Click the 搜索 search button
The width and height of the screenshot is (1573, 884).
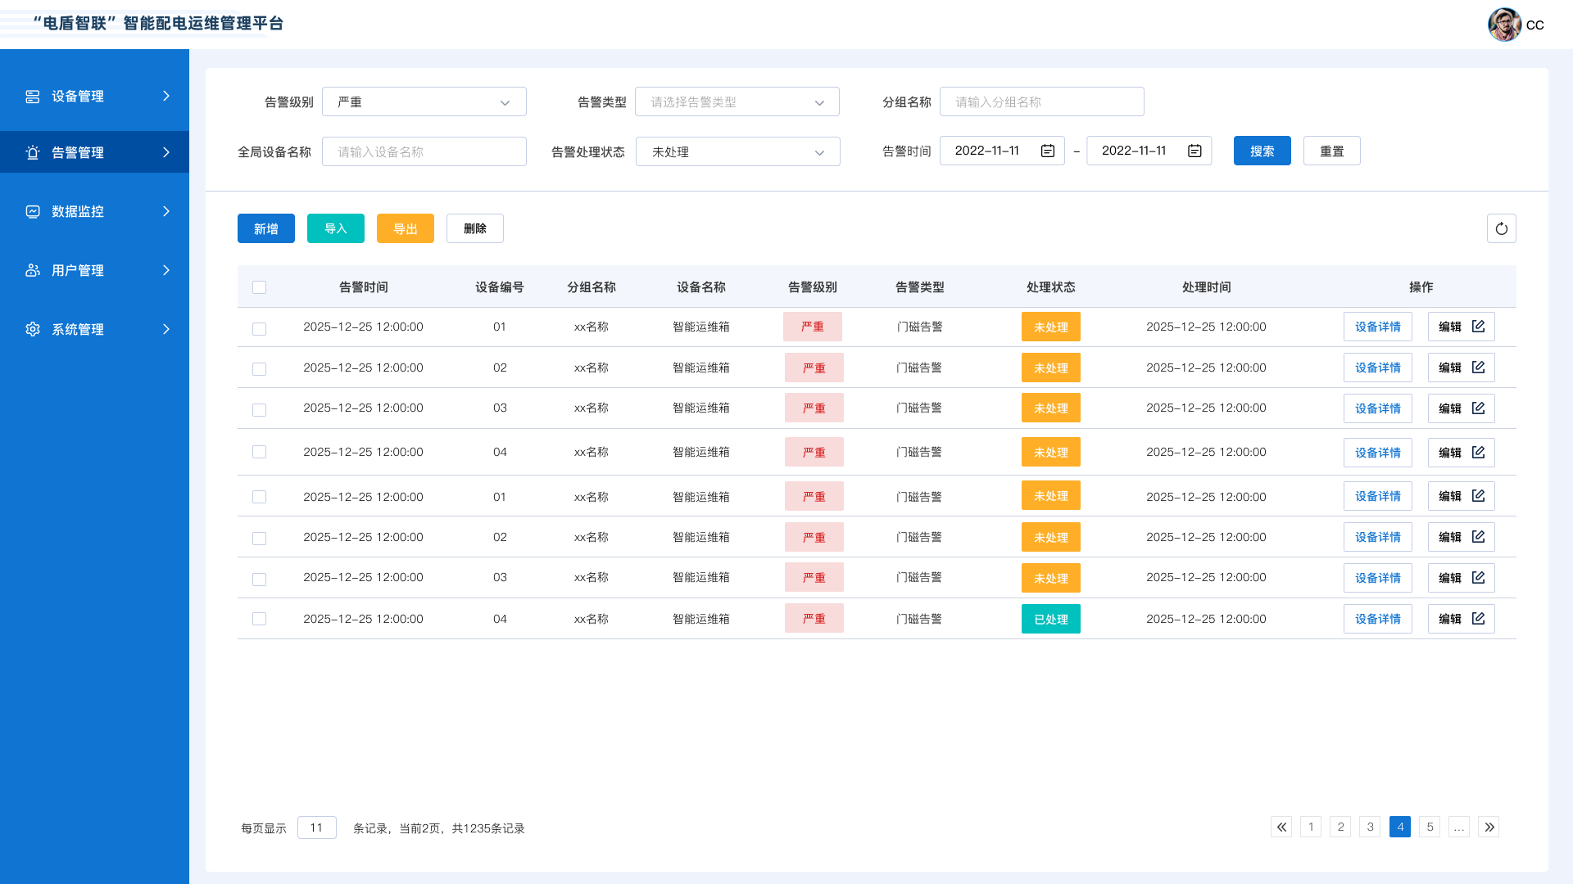click(x=1262, y=150)
